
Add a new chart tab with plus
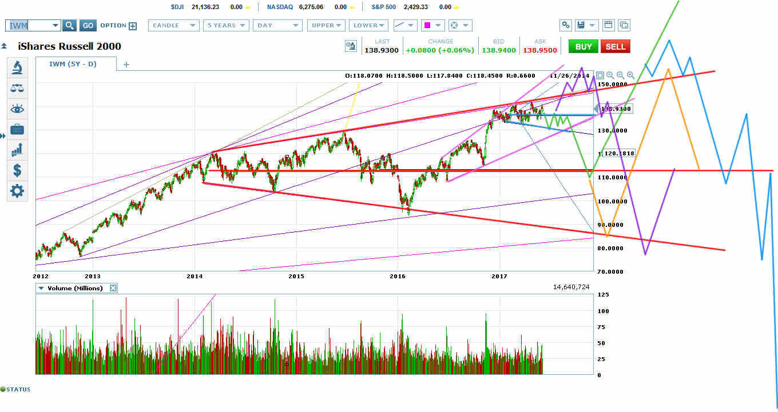click(x=126, y=65)
